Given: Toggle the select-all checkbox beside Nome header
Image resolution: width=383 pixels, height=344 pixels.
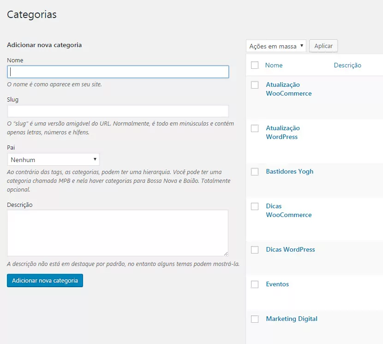Looking at the screenshot, I should (255, 66).
